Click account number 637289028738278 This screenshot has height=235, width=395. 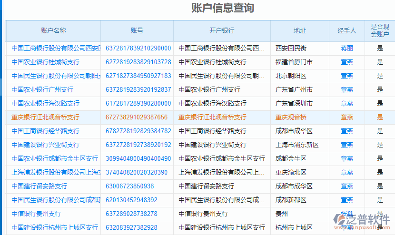pos(131,214)
